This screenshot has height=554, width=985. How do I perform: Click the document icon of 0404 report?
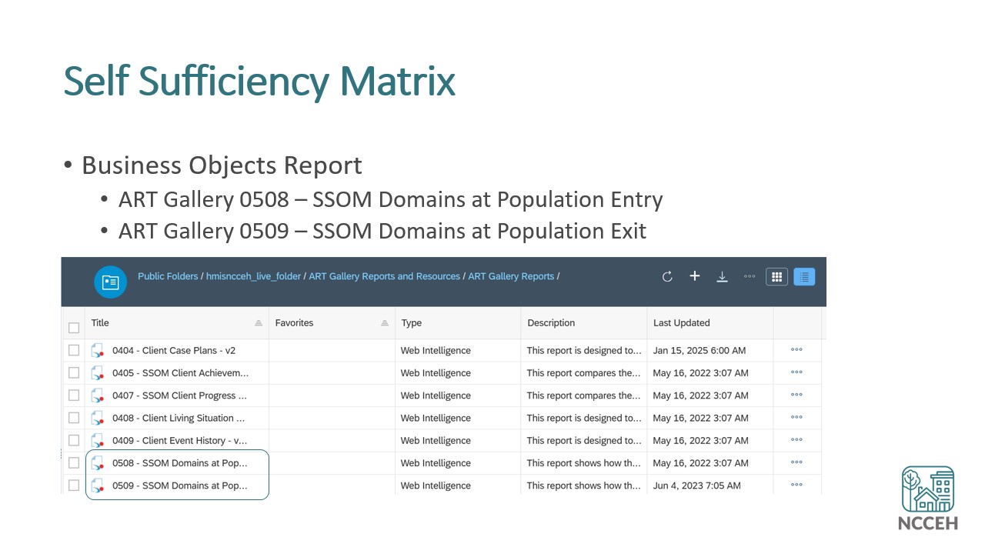98,351
